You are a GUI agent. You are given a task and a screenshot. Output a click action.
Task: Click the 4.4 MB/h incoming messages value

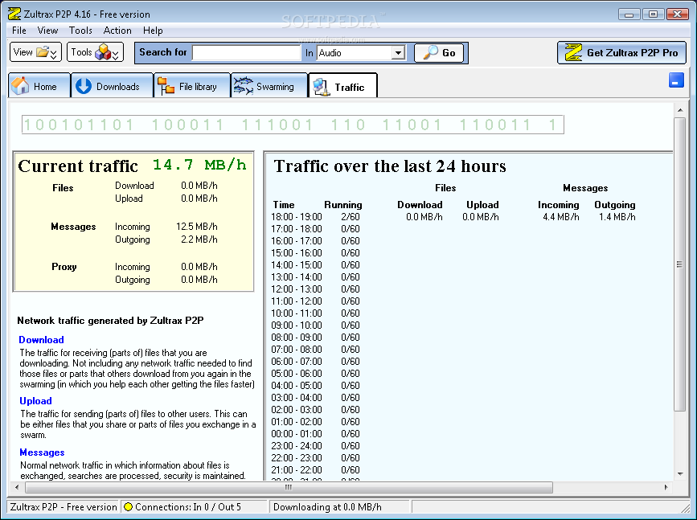point(560,217)
